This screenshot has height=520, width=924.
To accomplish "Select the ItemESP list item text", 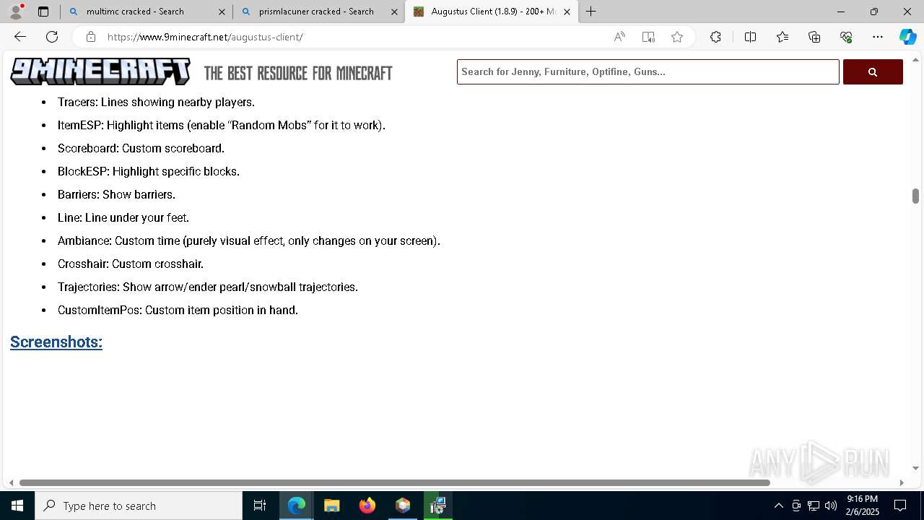I will (222, 125).
